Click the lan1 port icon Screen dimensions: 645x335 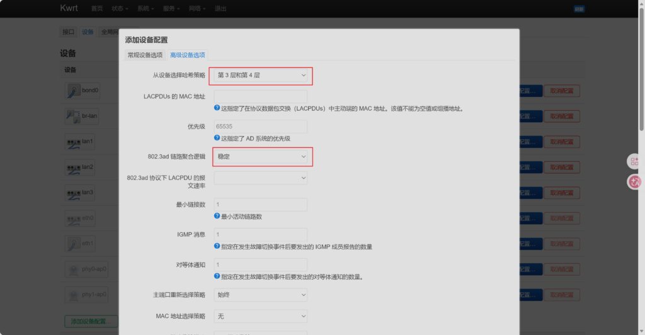[72, 142]
